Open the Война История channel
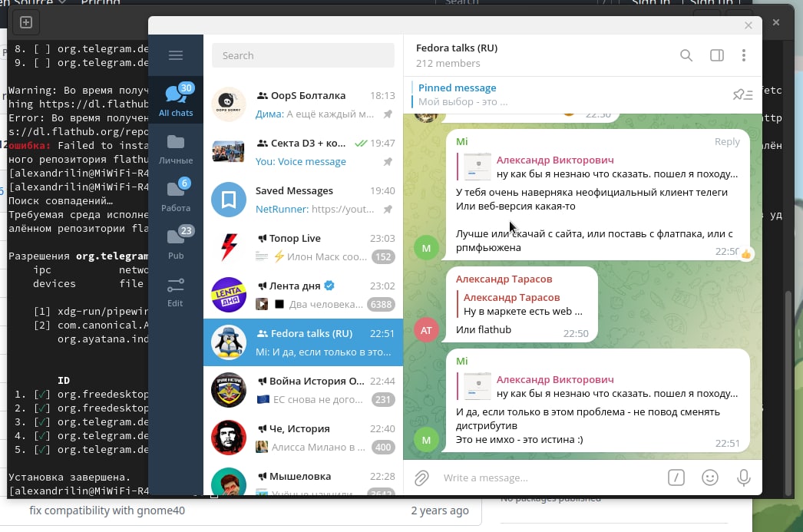Screen dimensions: 803x532 tap(303, 390)
